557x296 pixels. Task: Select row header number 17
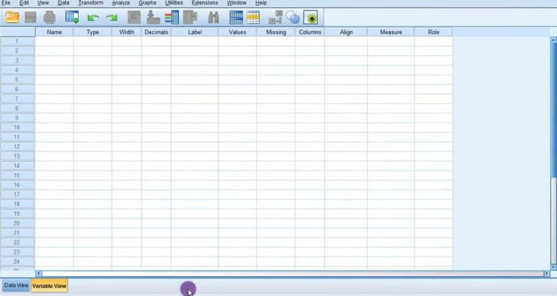17,194
